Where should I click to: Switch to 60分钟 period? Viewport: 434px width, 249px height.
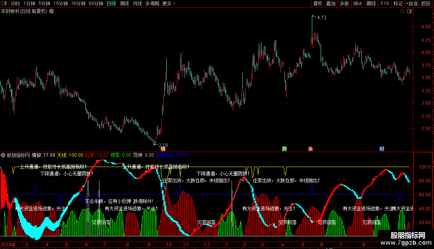pyautogui.click(x=96, y=3)
